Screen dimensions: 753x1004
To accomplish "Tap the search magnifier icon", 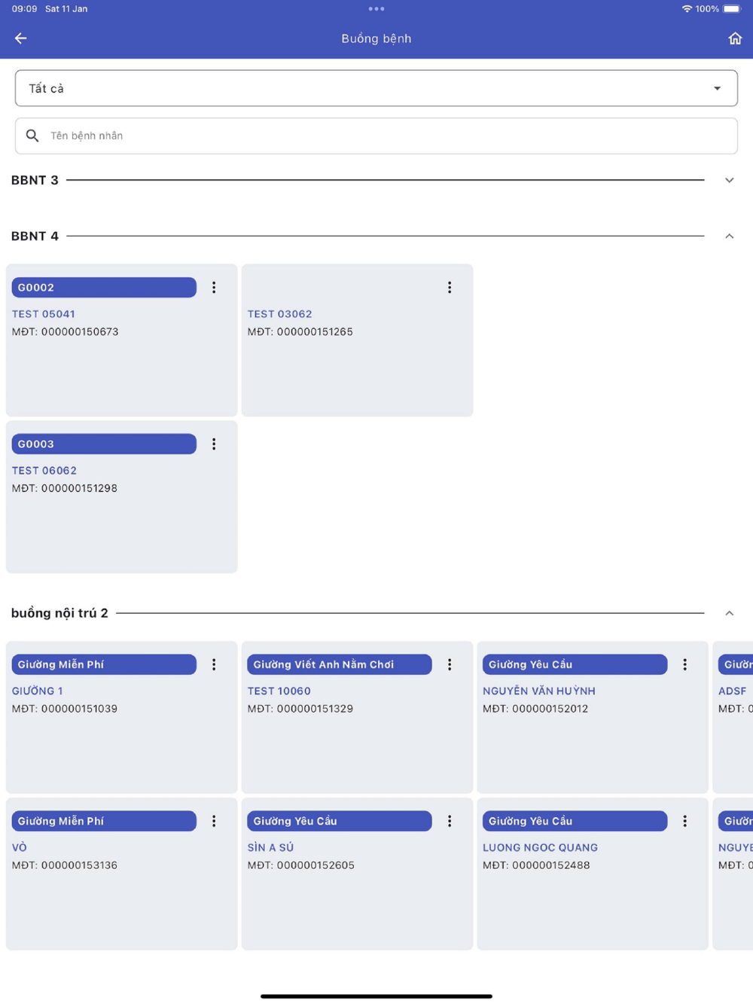I will [32, 136].
